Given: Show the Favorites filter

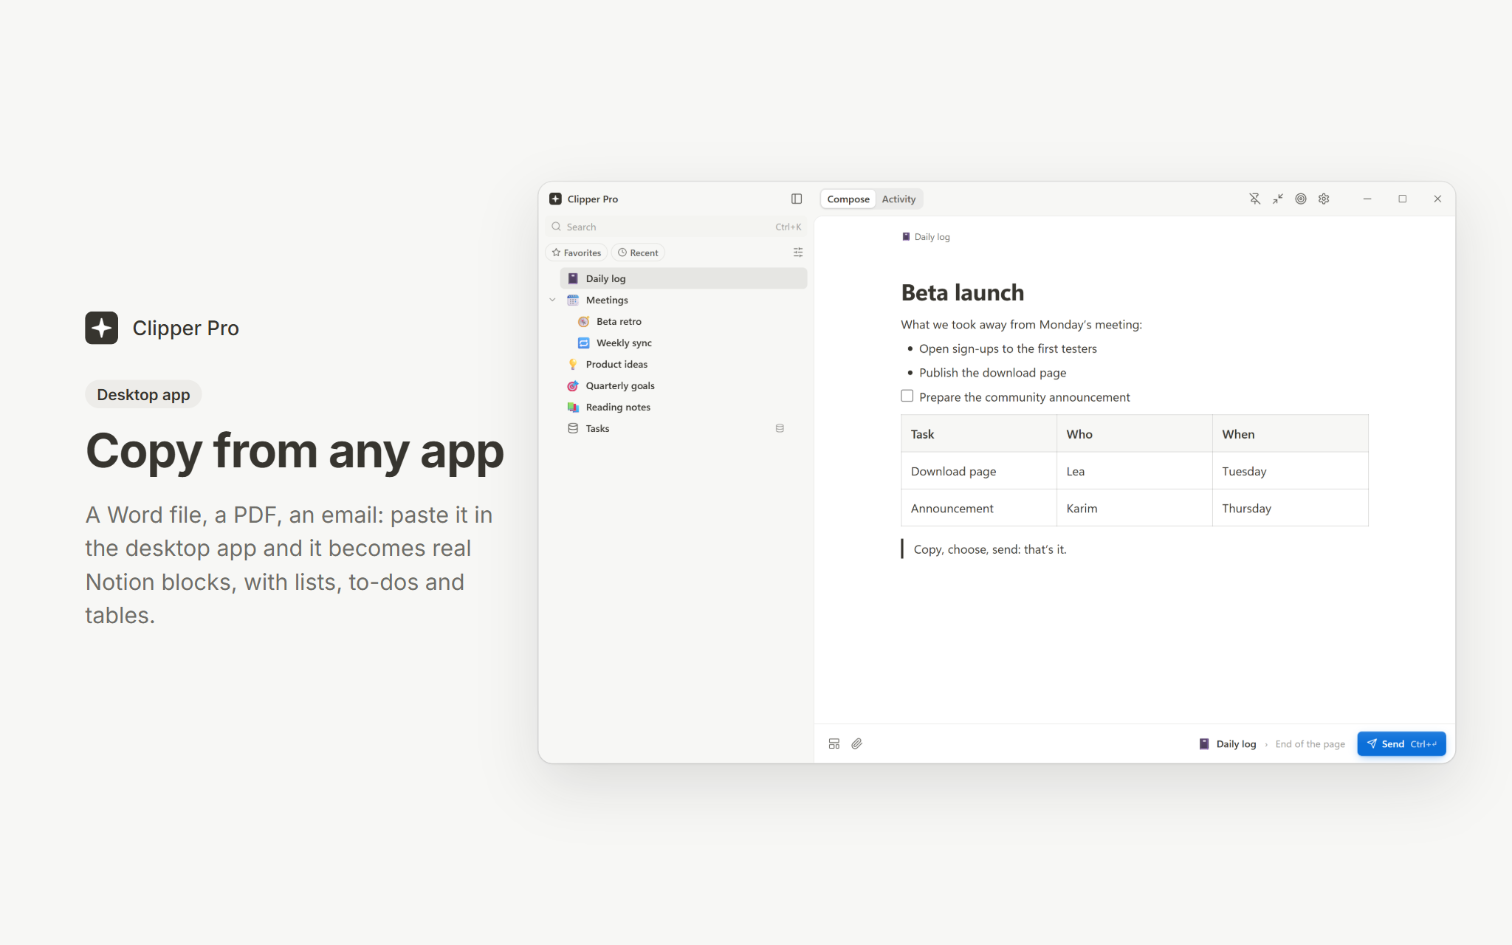Looking at the screenshot, I should pyautogui.click(x=577, y=252).
